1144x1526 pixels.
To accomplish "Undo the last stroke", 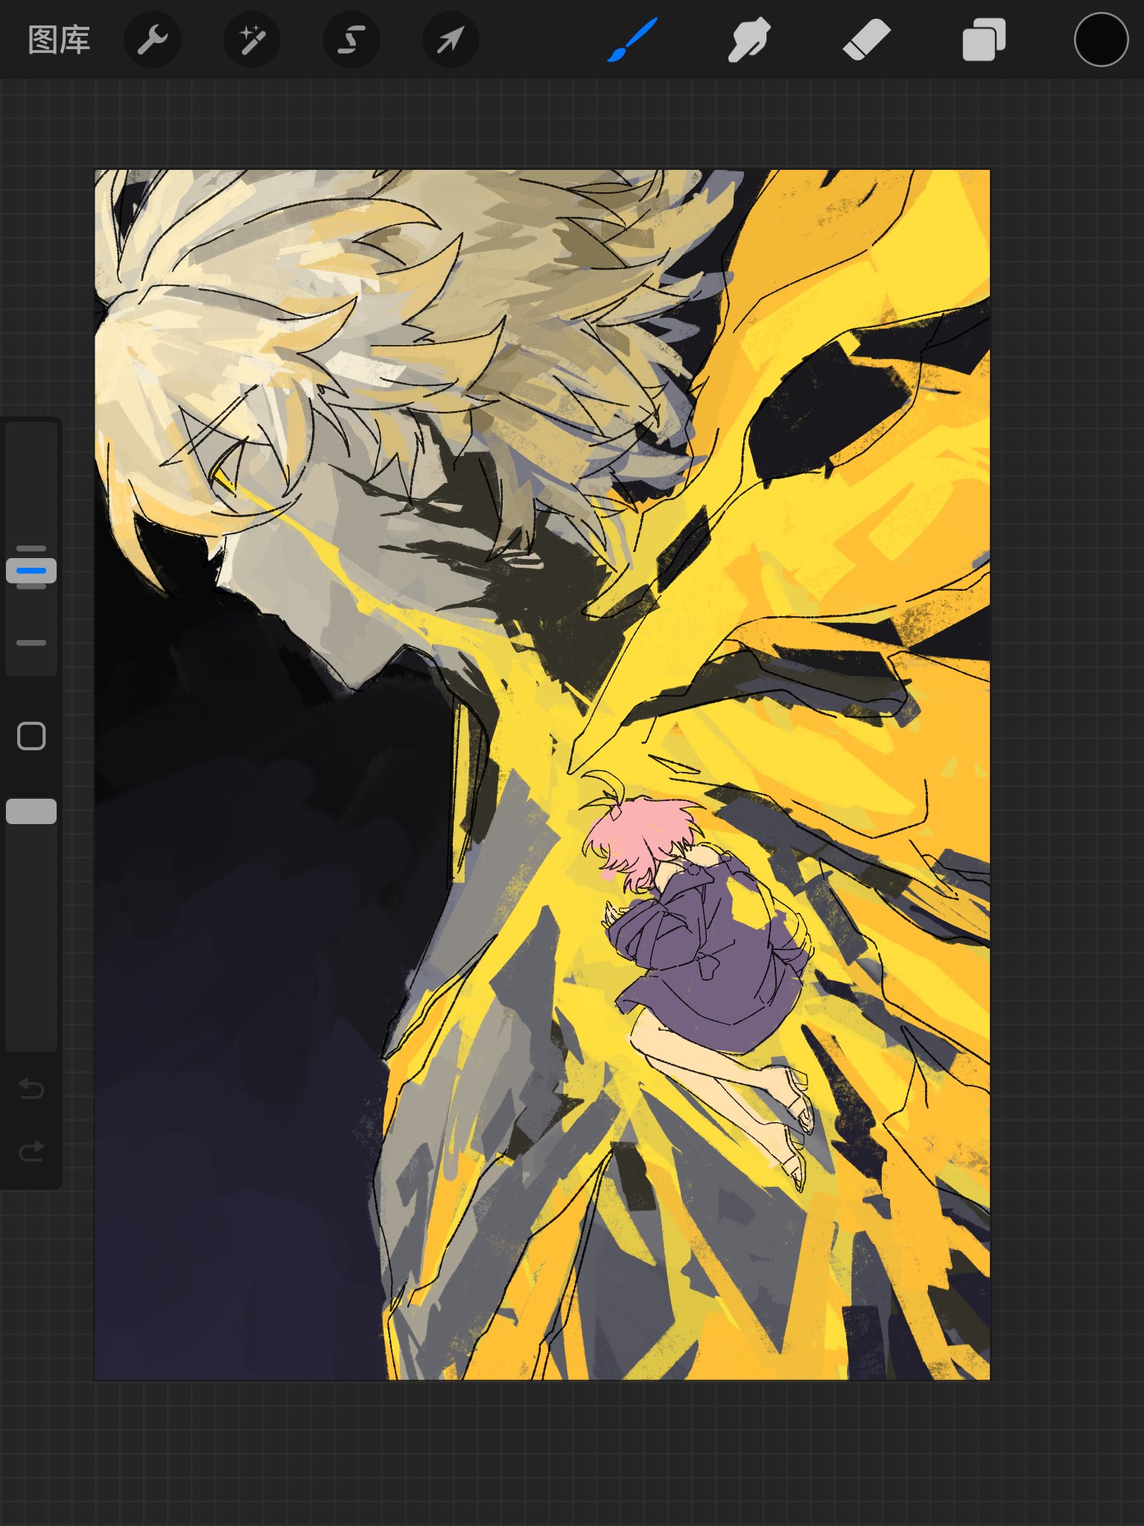I will 31,1089.
